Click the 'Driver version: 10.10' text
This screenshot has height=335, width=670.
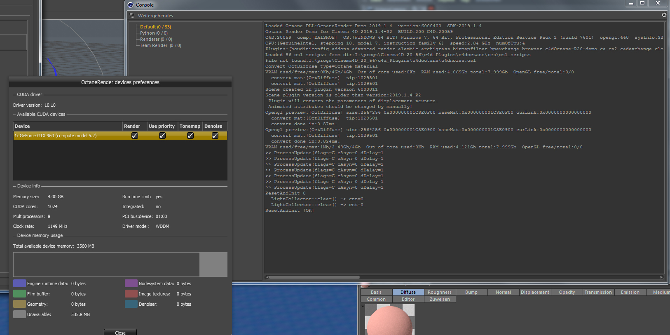point(34,105)
